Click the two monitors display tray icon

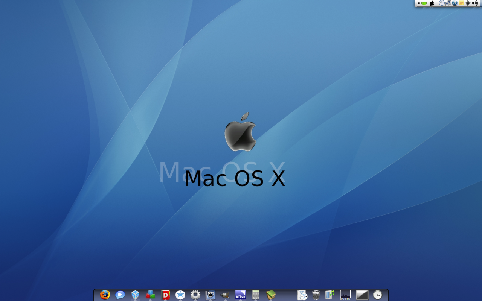click(448, 3)
